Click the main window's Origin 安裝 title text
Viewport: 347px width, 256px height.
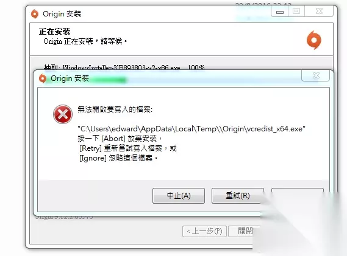pyautogui.click(x=62, y=14)
